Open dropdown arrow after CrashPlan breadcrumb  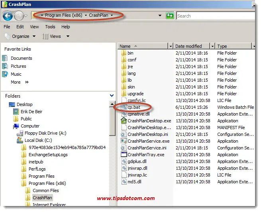(x=112, y=16)
